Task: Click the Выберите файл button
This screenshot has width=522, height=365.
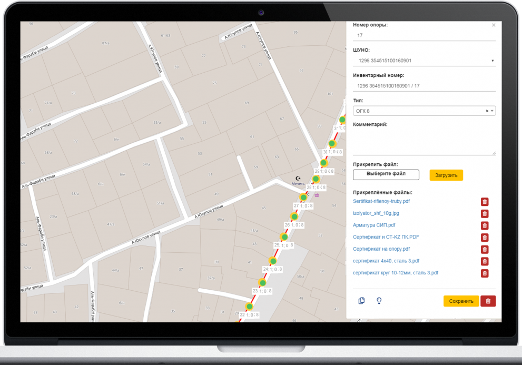Action: coord(386,175)
